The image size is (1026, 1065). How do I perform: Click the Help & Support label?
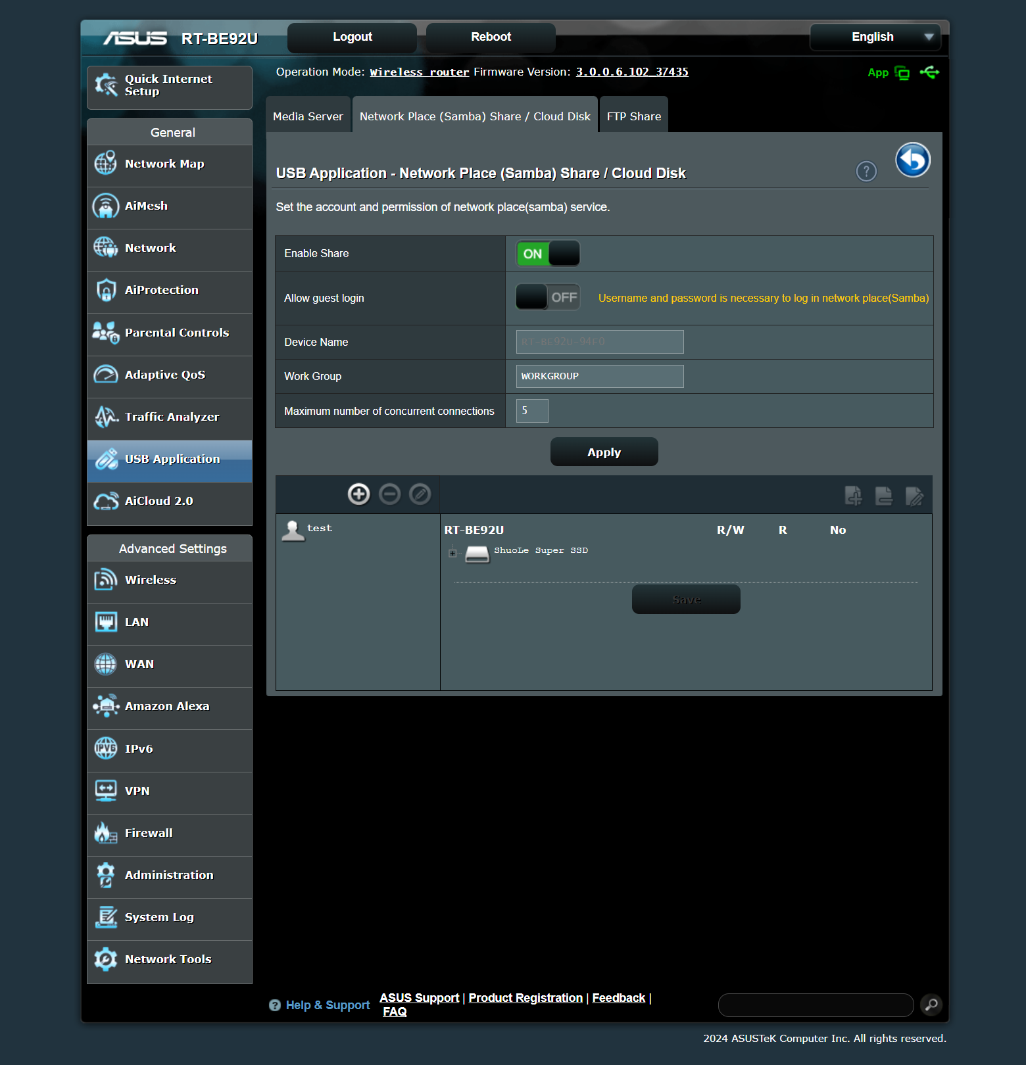[328, 1005]
